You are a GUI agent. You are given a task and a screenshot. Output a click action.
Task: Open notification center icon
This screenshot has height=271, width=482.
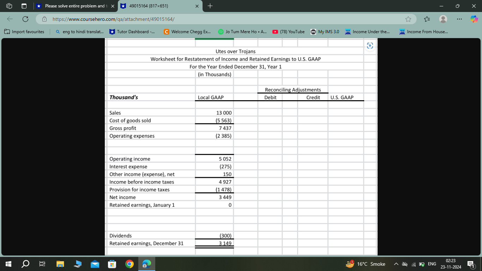coord(470,264)
